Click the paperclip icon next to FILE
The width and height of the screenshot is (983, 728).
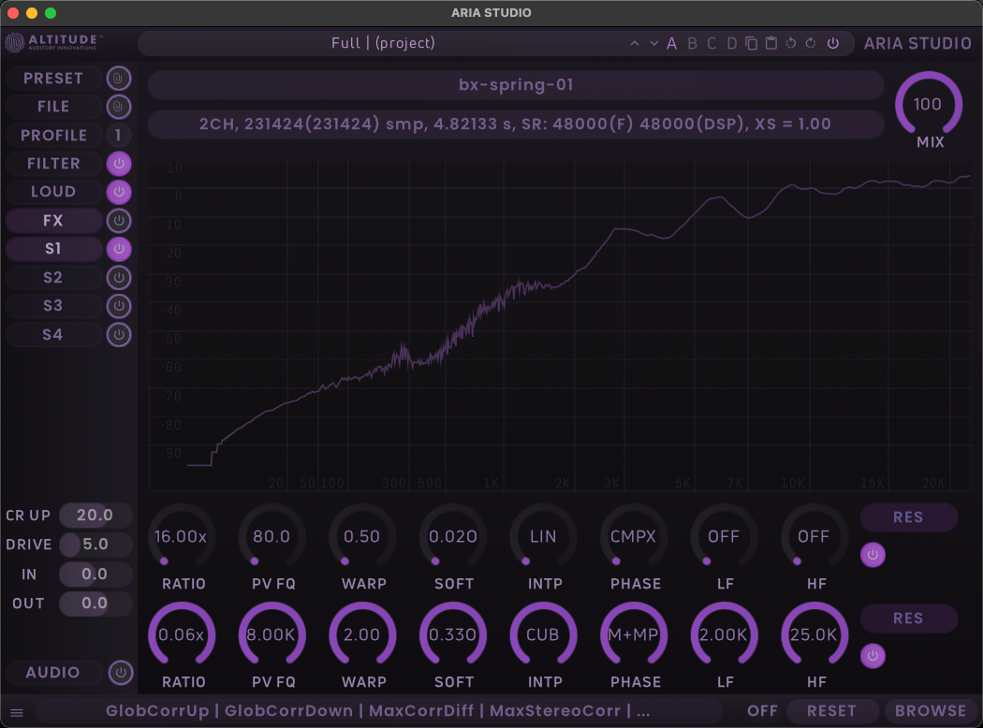pyautogui.click(x=118, y=107)
